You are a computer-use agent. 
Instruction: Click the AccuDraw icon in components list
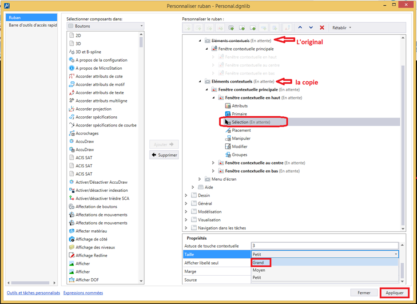pos(71,141)
